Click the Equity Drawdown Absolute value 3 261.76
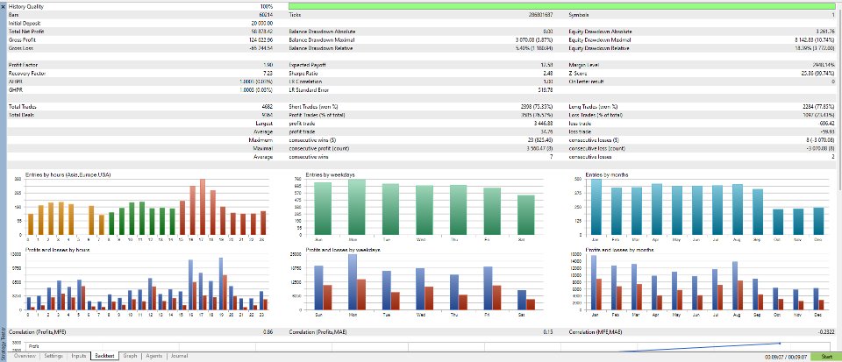 pyautogui.click(x=824, y=32)
